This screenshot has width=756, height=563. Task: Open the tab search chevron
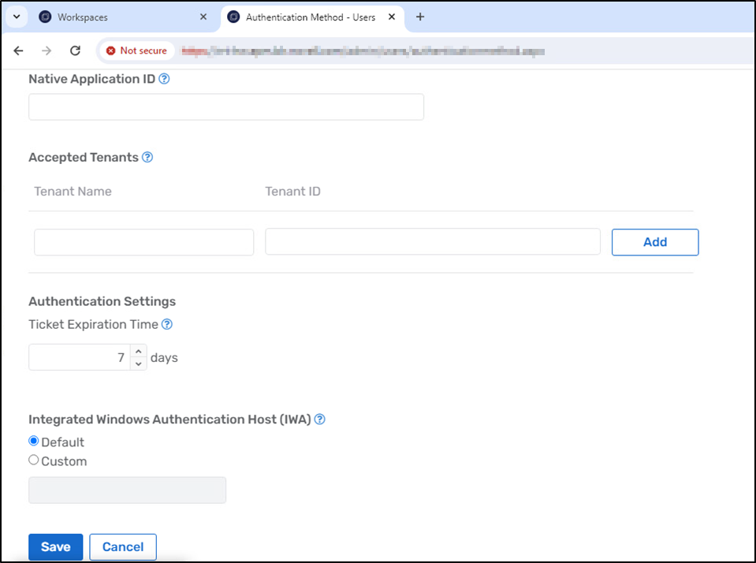17,17
